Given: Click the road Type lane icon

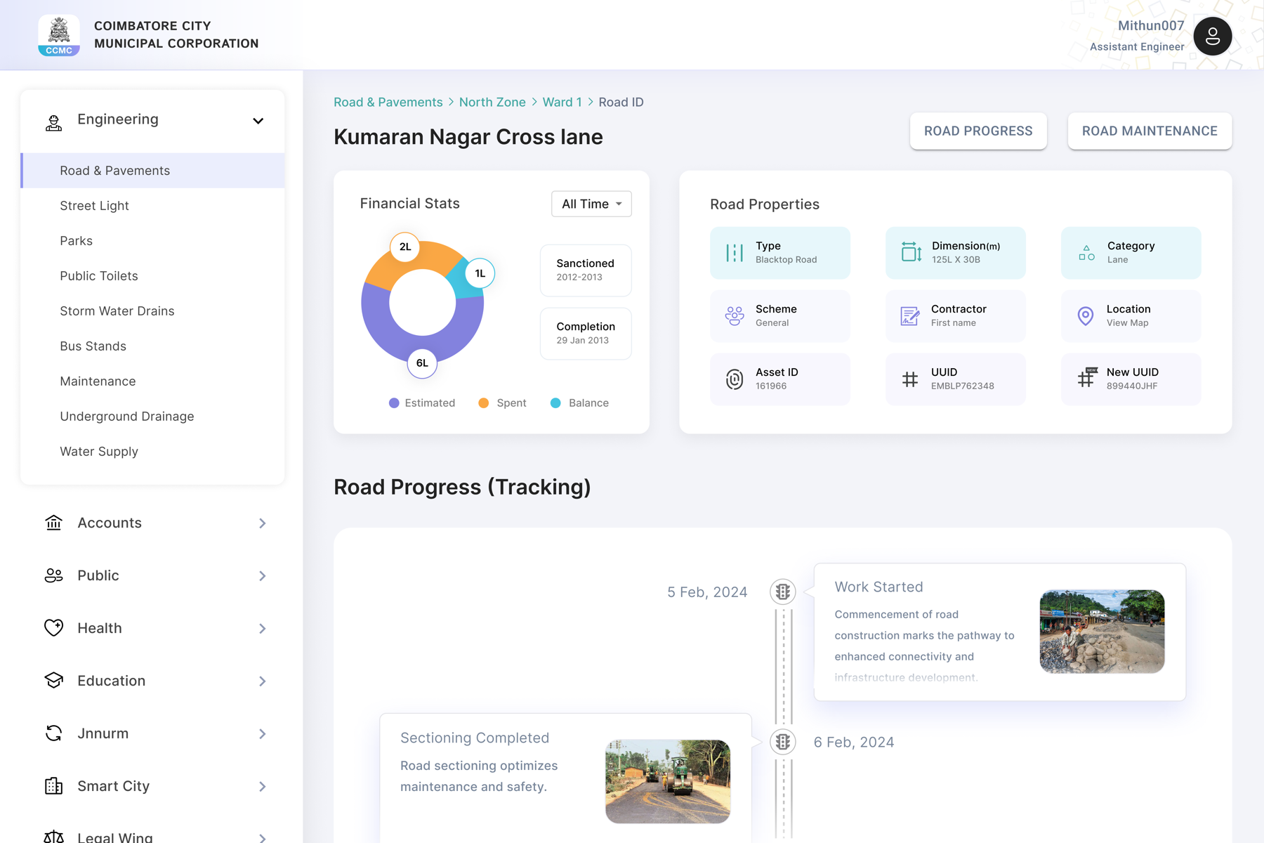Looking at the screenshot, I should tap(735, 253).
